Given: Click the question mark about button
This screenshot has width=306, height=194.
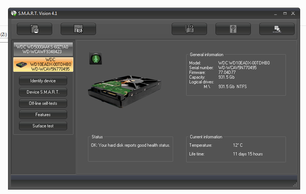Looking at the screenshot, I should 233,29.
